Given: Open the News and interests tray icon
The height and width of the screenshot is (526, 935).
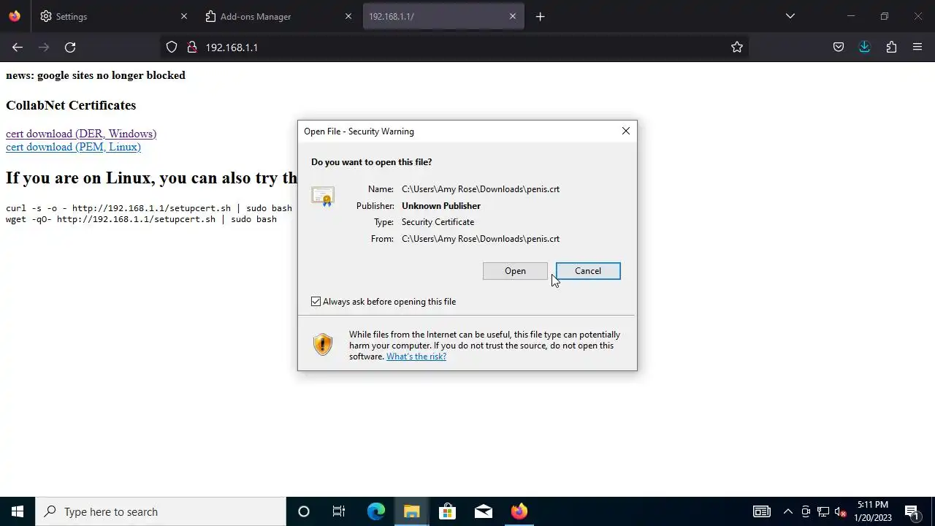Looking at the screenshot, I should coord(761,511).
